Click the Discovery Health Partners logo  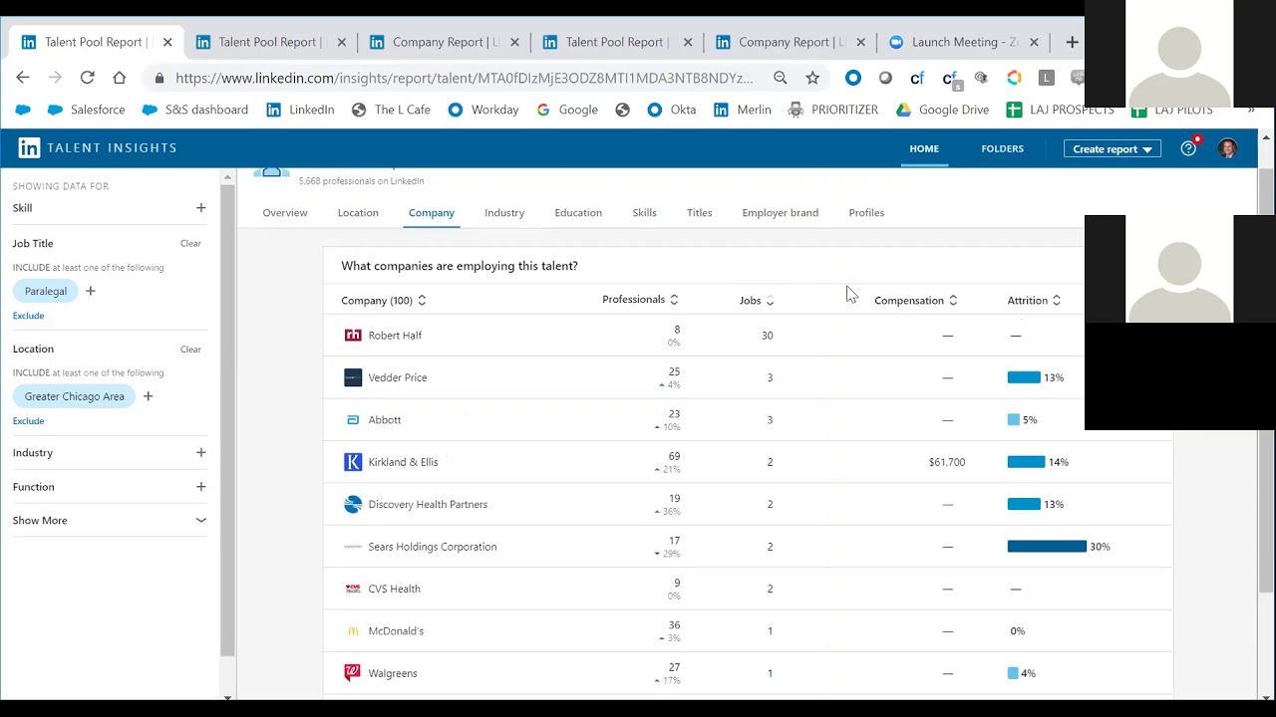[353, 505]
